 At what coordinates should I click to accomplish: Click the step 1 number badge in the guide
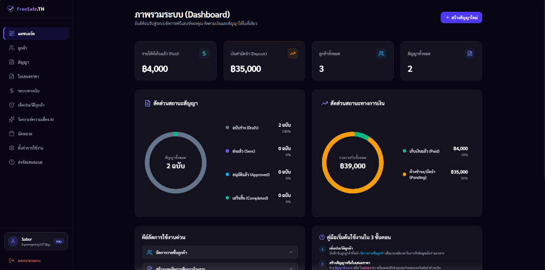[322, 249]
